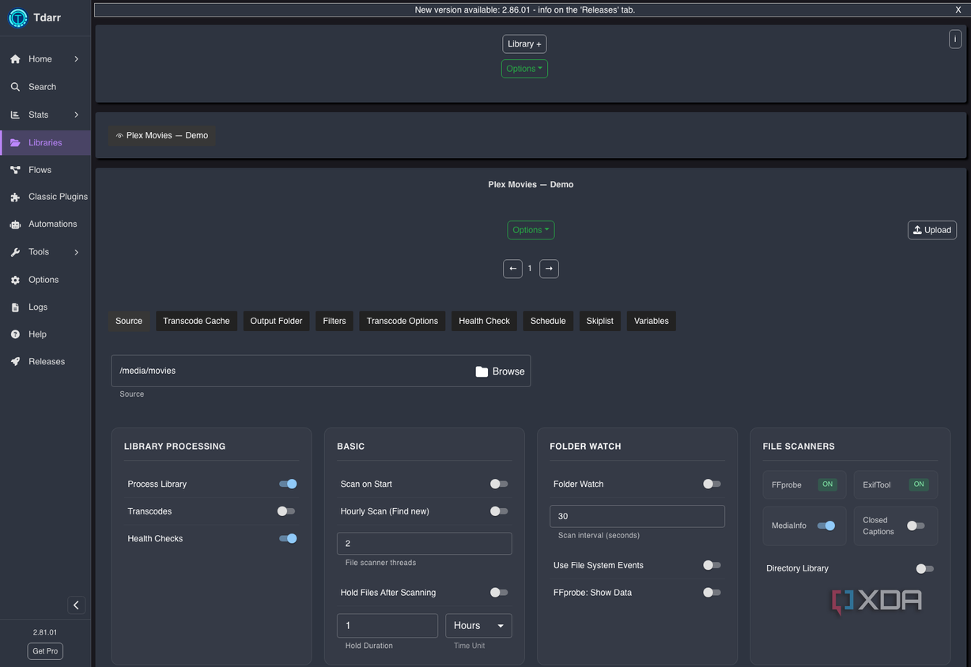Select the Filters tab
The image size is (971, 667).
coord(334,321)
